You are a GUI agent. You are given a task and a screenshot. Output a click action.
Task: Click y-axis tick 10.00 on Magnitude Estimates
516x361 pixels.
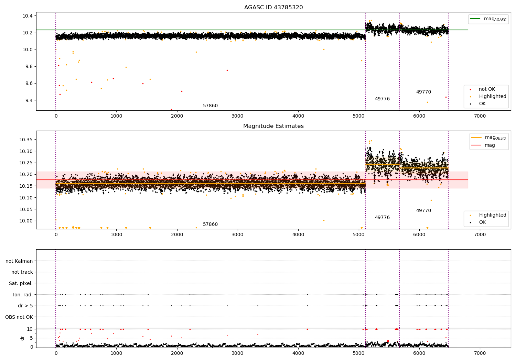pos(26,221)
